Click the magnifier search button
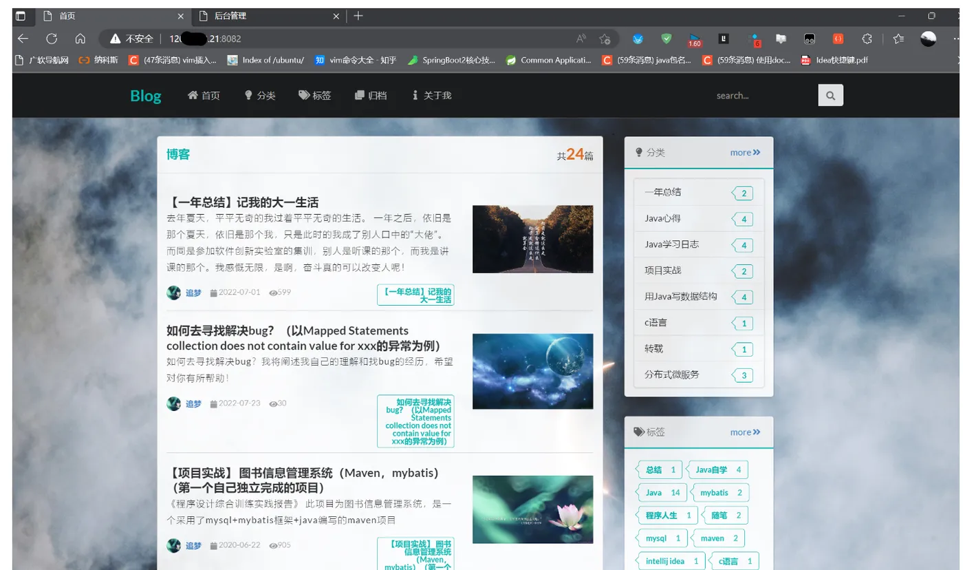Image resolution: width=963 pixels, height=570 pixels. [x=830, y=96]
